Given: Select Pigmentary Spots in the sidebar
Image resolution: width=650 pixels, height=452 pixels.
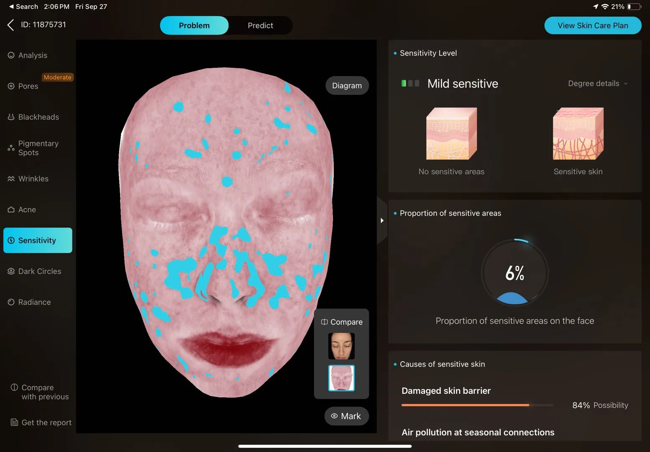Looking at the screenshot, I should tap(38, 148).
